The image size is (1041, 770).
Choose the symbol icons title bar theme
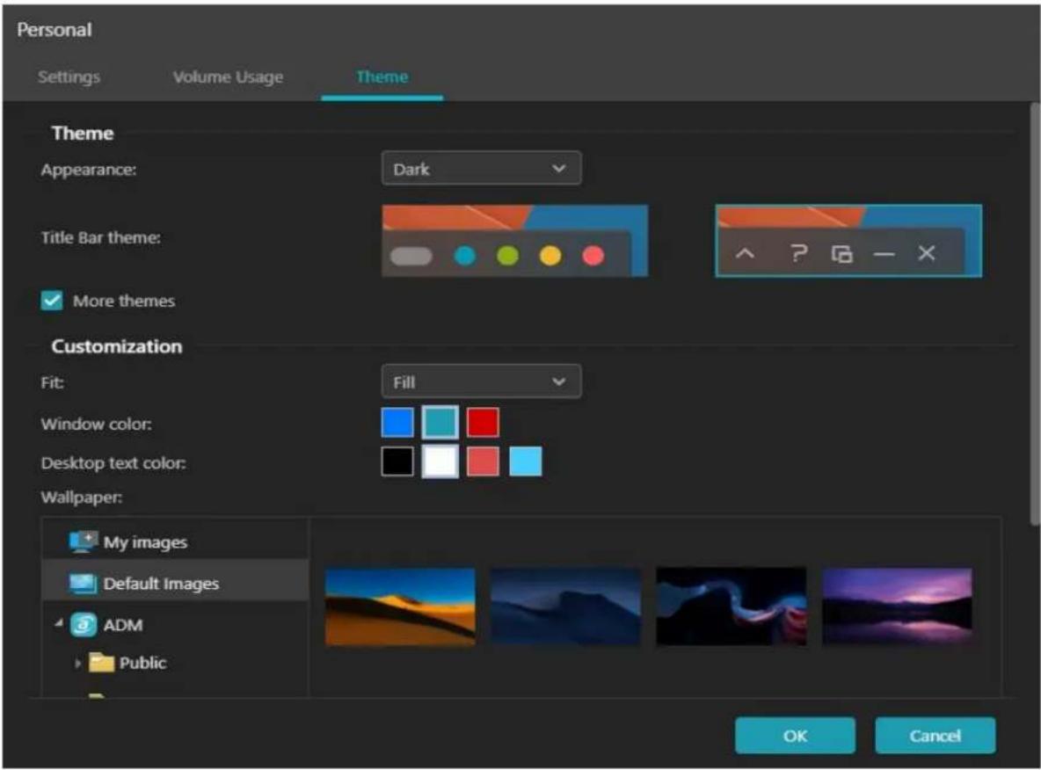(848, 241)
